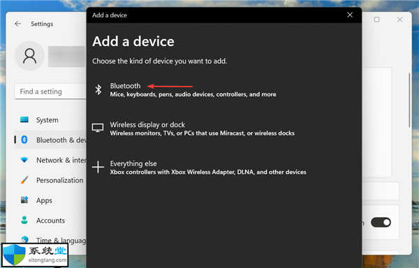Screen dimensions: 419x268
Task: Select the Bluetooth & devices sidebar icon
Action: pyautogui.click(x=24, y=140)
